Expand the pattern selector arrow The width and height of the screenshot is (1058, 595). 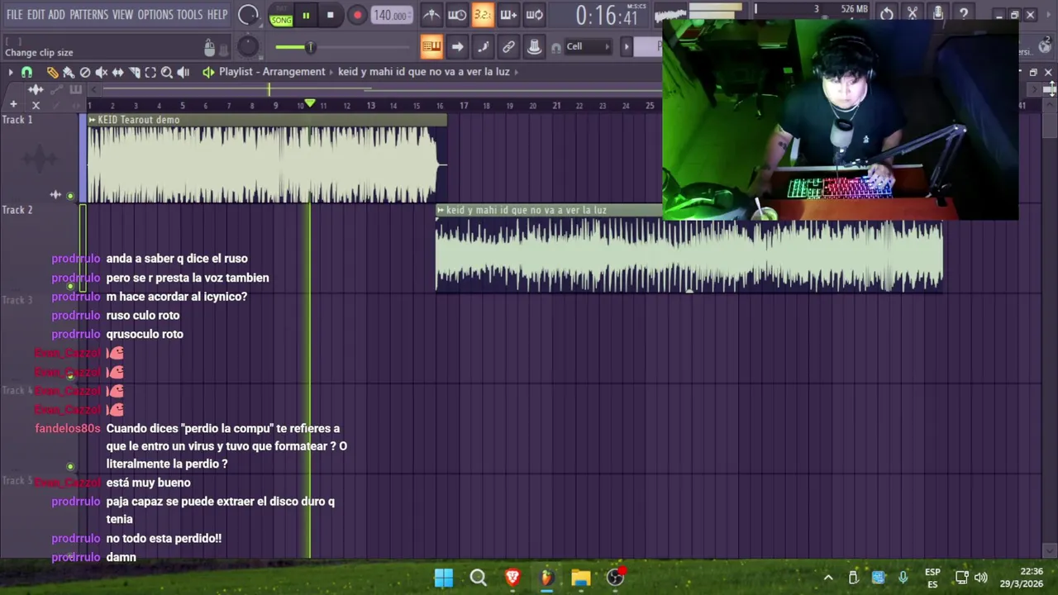(x=627, y=46)
